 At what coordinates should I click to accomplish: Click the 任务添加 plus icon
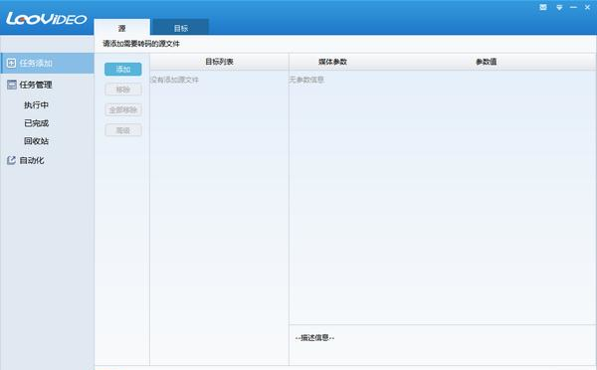point(11,63)
